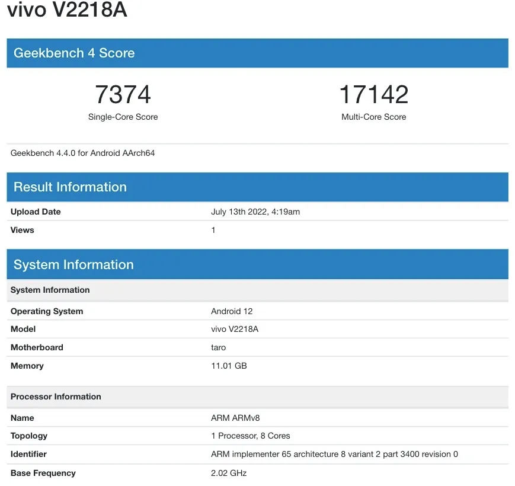Viewport: 515px width, 486px height.
Task: Select the 2.02 GHz base frequency value
Action: 229,473
